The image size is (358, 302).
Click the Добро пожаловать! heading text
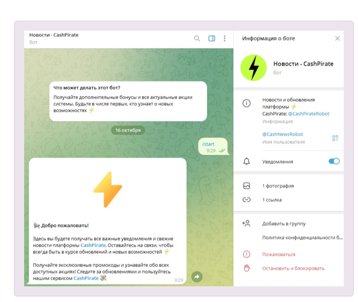(x=65, y=225)
